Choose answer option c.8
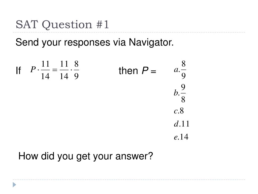Image resolution: width=258 pixels, height=194 pixels. 179,111
